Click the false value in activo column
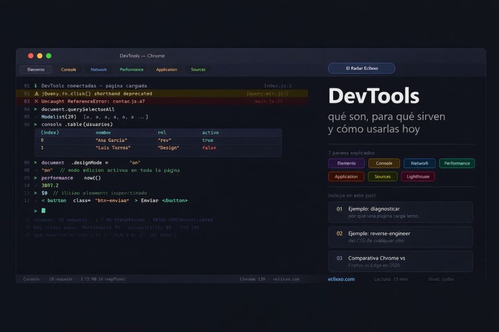The width and height of the screenshot is (499, 332). 209,148
